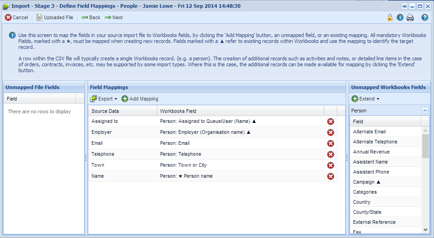Delete the Employer mapping row
434x238 pixels.
coord(331,132)
